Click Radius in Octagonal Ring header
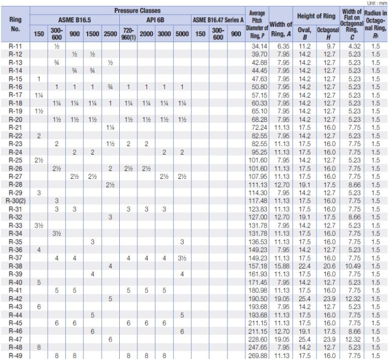Viewport: 389px width, 359px height. [x=375, y=24]
